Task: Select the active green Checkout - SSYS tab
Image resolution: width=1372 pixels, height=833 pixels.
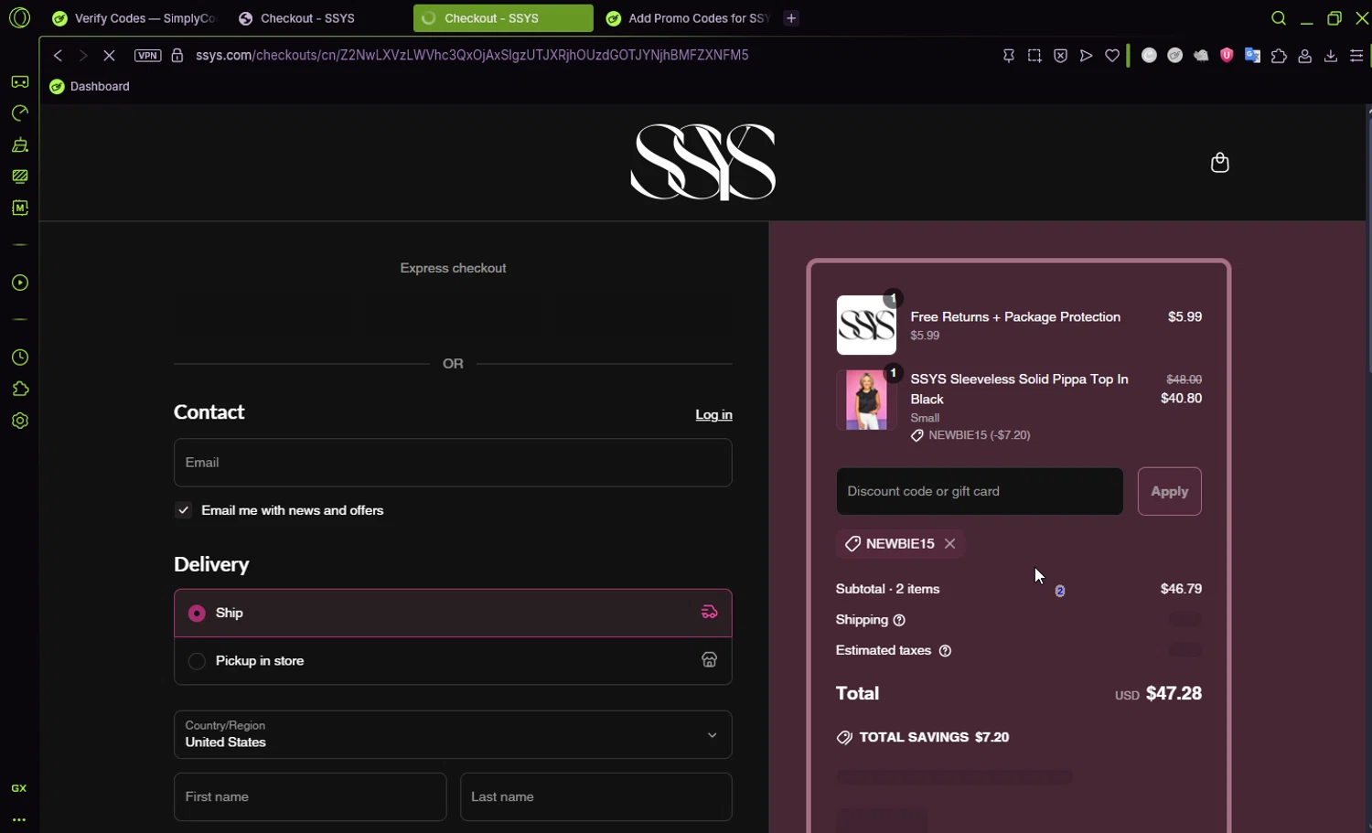Action: [x=503, y=18]
